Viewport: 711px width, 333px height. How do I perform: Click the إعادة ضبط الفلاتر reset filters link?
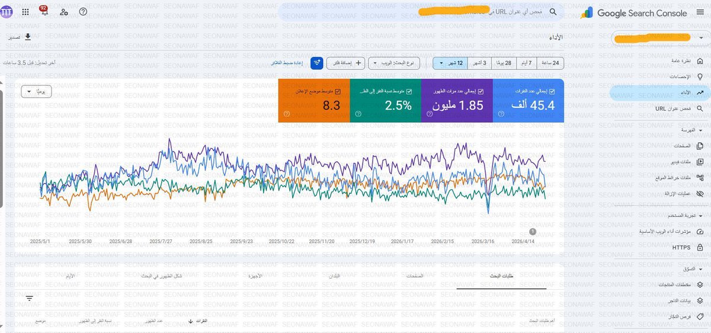point(288,63)
